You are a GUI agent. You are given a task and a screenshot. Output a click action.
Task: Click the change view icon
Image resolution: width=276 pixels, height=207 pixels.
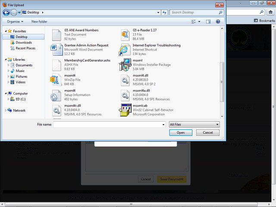click(x=194, y=22)
